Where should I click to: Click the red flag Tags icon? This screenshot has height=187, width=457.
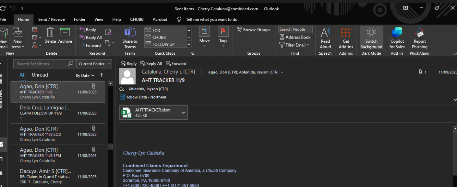223,31
